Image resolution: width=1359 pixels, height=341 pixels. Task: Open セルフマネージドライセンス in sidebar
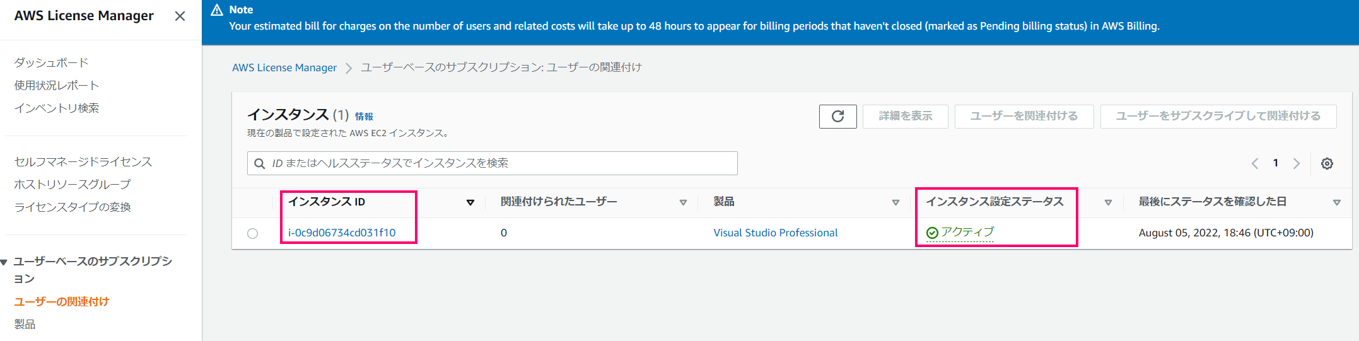(83, 161)
